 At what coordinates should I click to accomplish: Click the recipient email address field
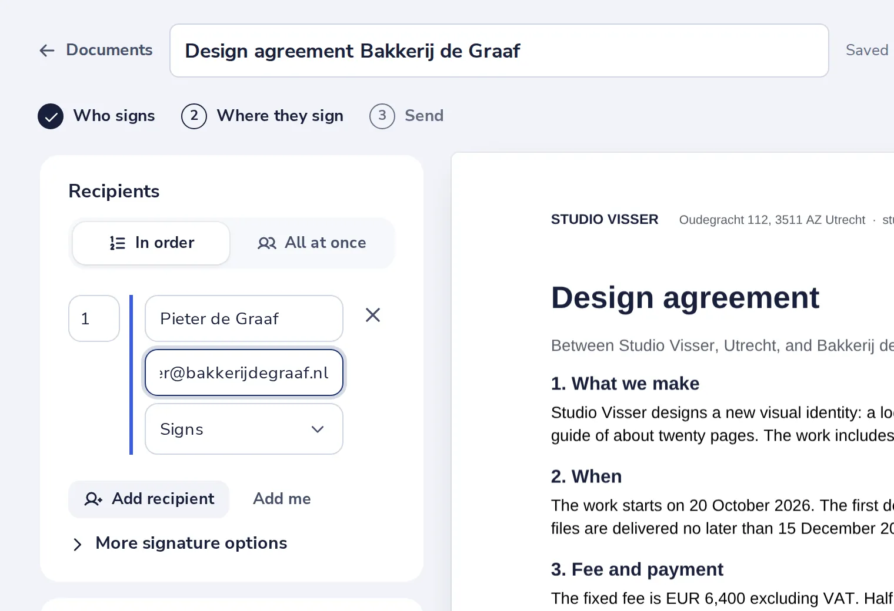(x=244, y=372)
